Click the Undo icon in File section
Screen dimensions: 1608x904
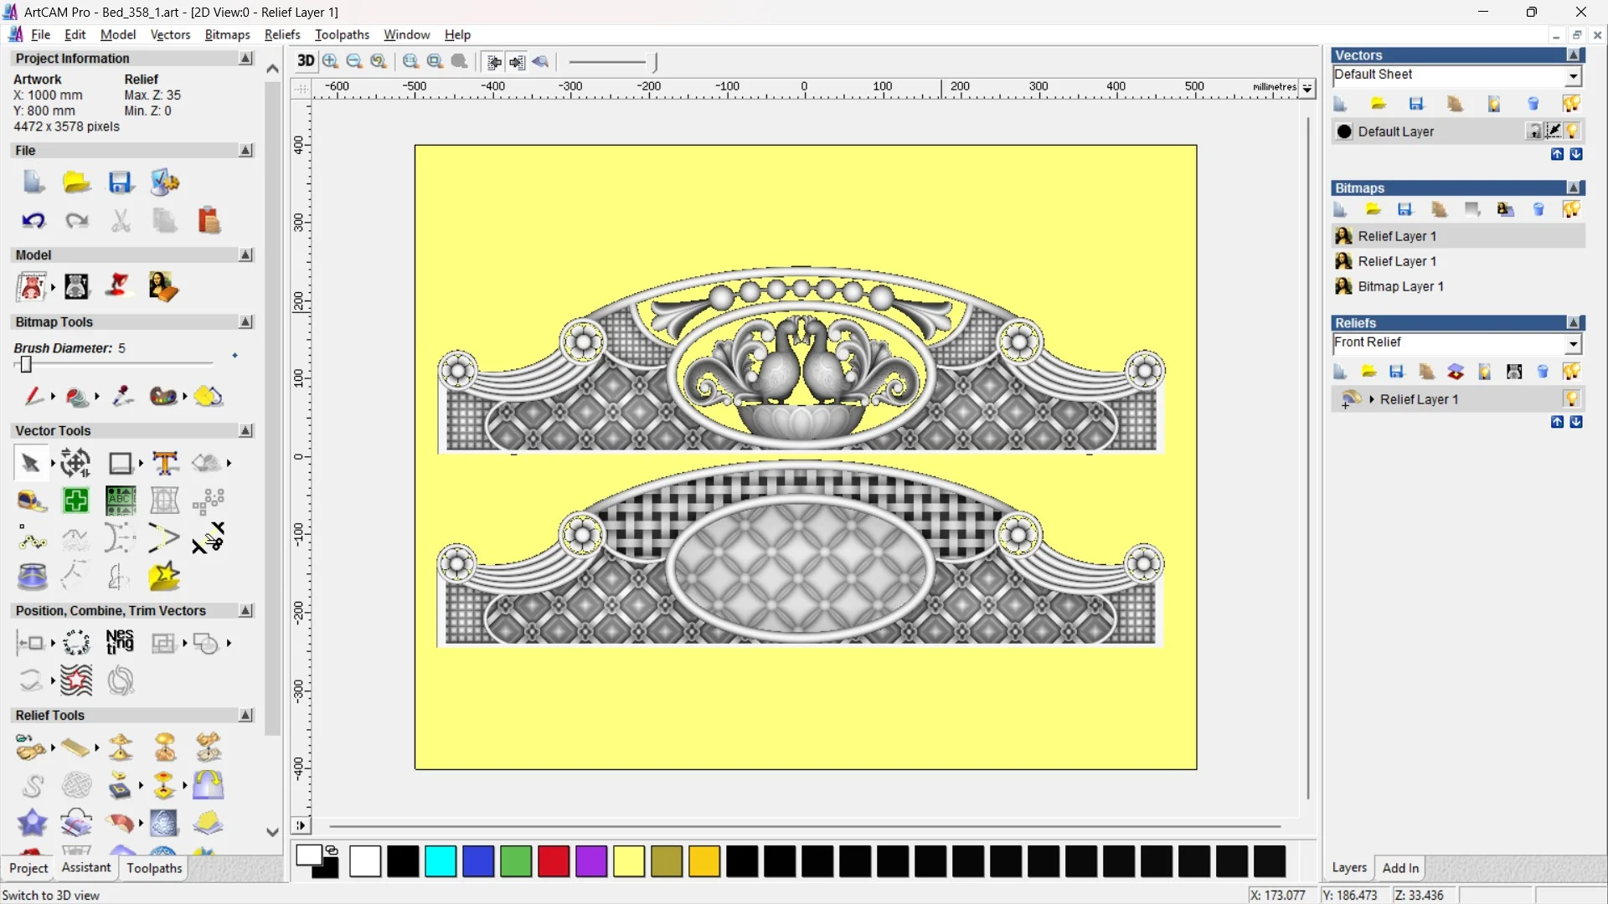pyautogui.click(x=33, y=220)
